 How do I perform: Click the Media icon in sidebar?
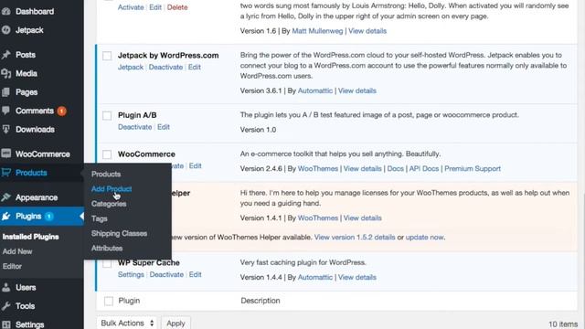[x=6, y=73]
